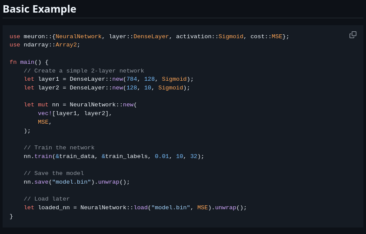Click the "main" function name
This screenshot has width=366, height=234.
tap(27, 63)
